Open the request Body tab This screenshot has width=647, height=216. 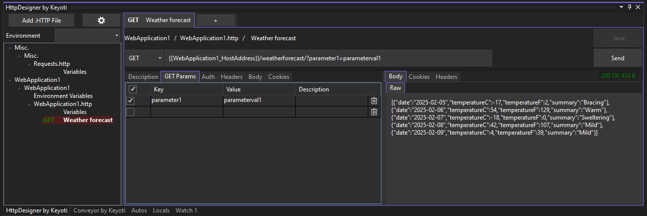255,77
